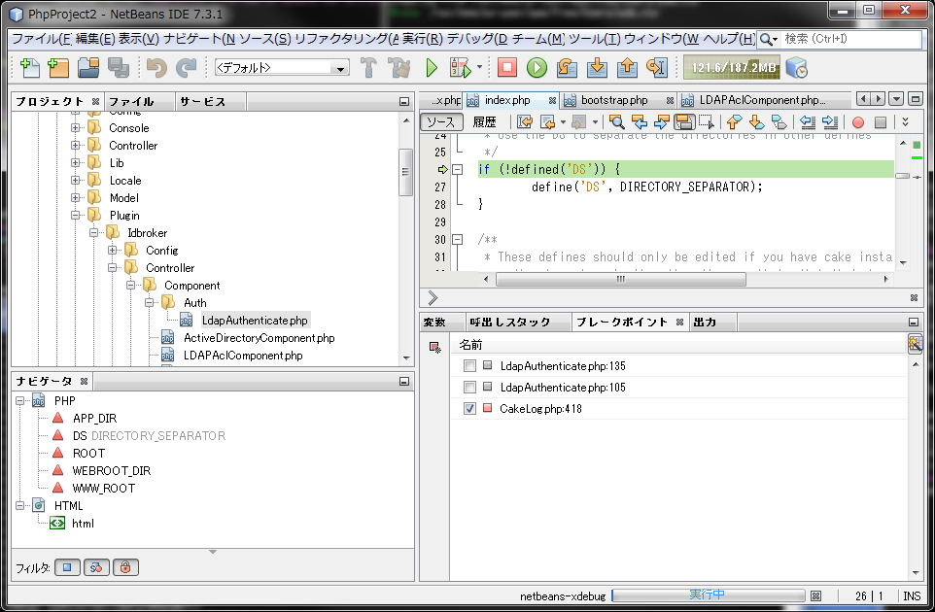The height and width of the screenshot is (612, 935).
Task: Switch editor to History view button
Action: pos(484,122)
